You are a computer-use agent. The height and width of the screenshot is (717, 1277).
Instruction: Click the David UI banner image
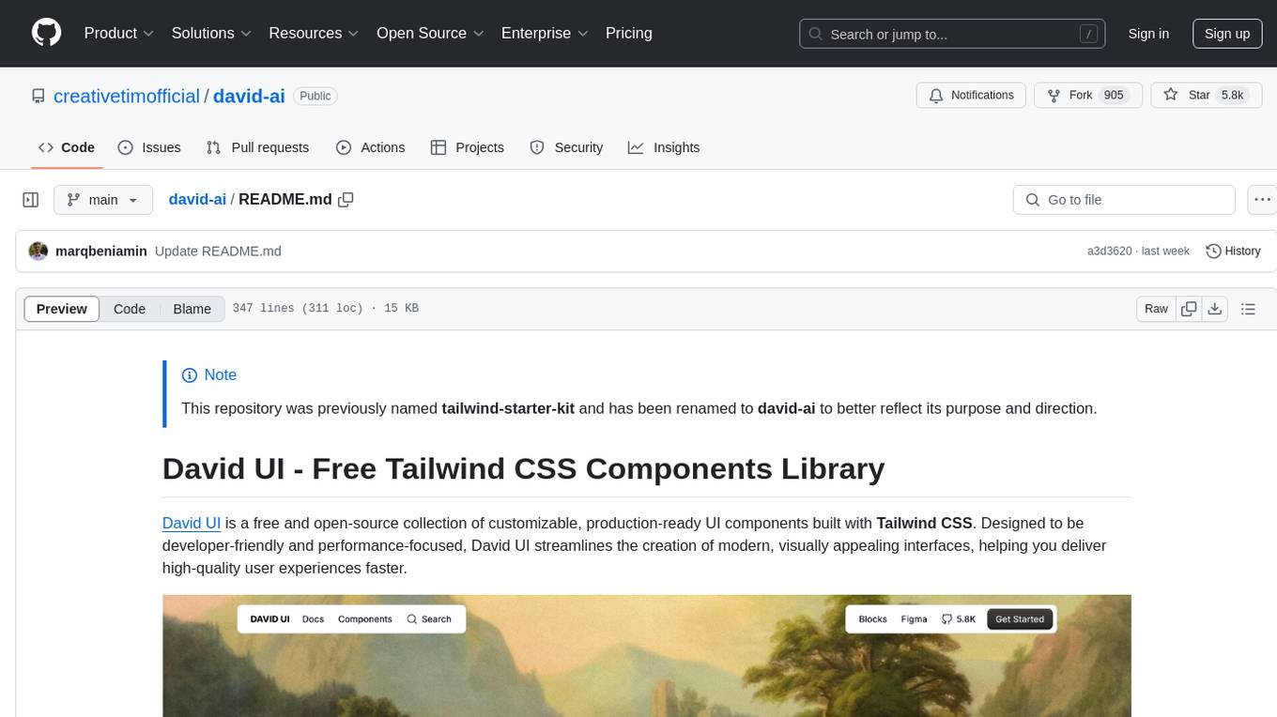coord(646,655)
